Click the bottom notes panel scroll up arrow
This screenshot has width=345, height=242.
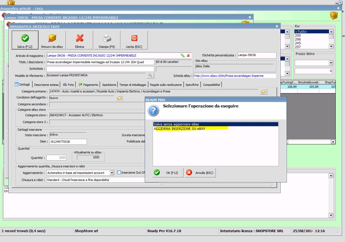pyautogui.click(x=331, y=175)
